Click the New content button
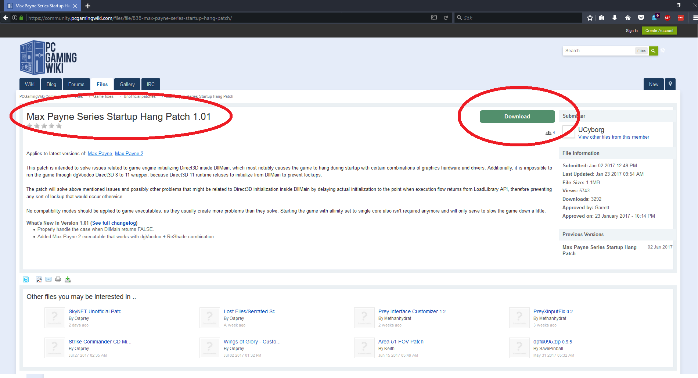The image size is (698, 378). [654, 84]
